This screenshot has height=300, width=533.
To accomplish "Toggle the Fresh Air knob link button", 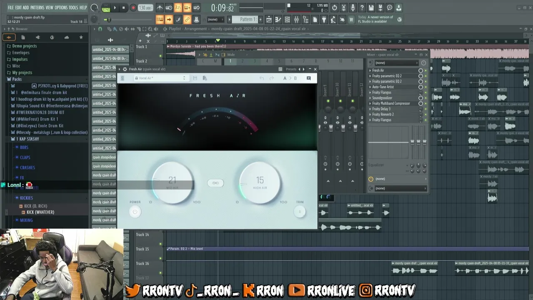I will point(215,183).
